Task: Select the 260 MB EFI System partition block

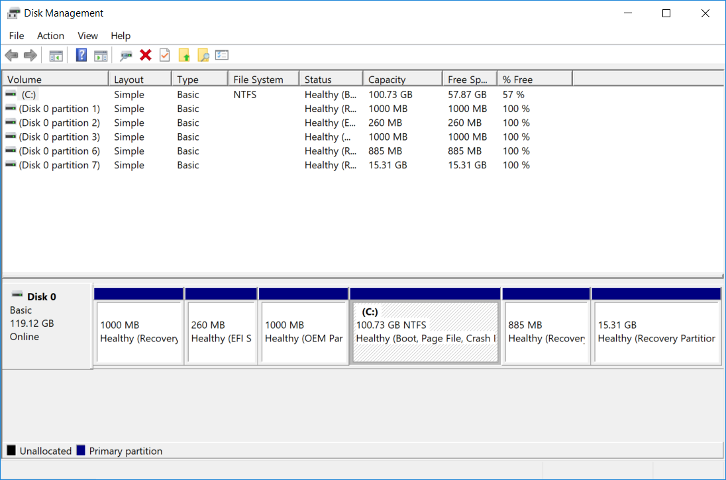Action: [x=221, y=326]
